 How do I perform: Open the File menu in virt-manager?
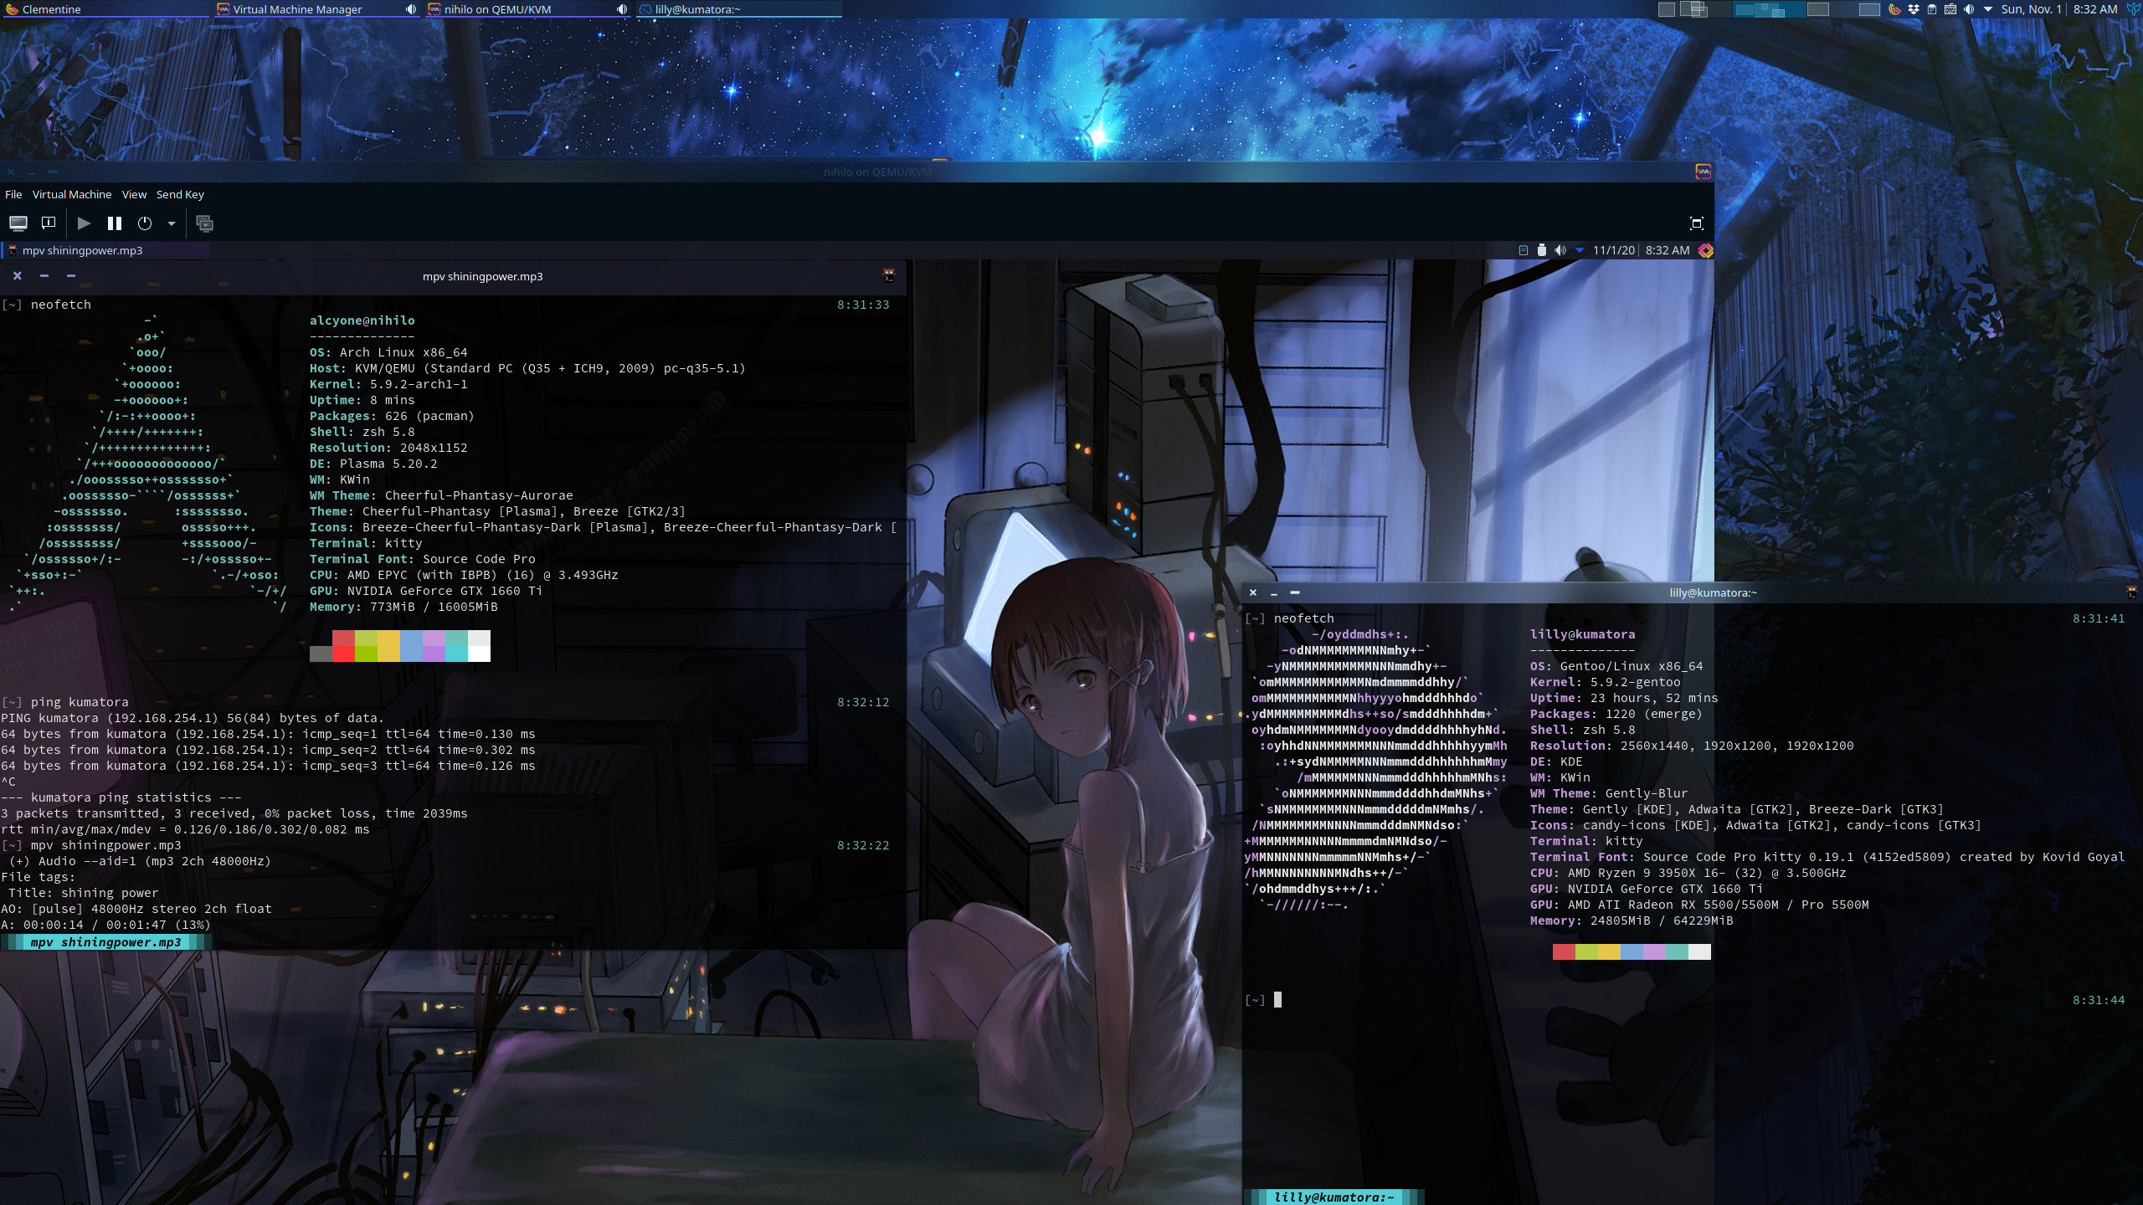13,194
